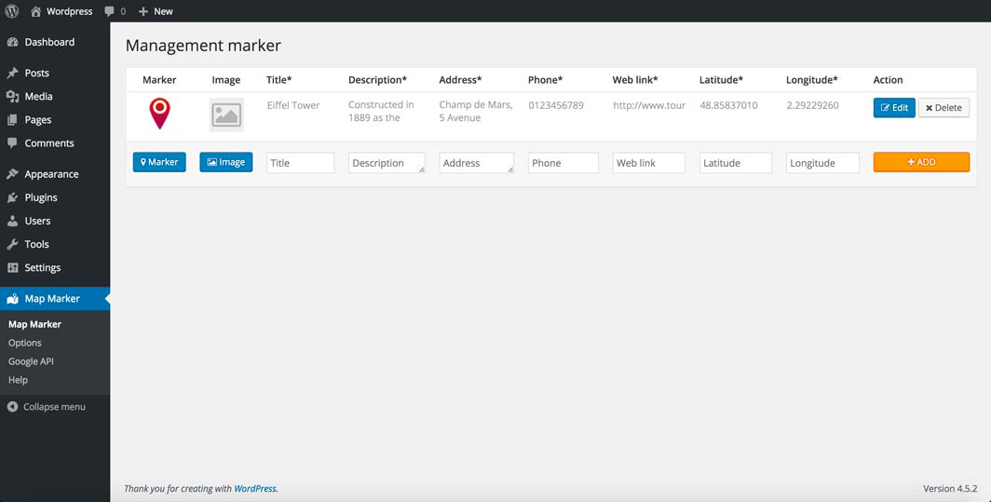Click the Wordpress site name link
This screenshot has height=502, width=991.
coord(69,11)
